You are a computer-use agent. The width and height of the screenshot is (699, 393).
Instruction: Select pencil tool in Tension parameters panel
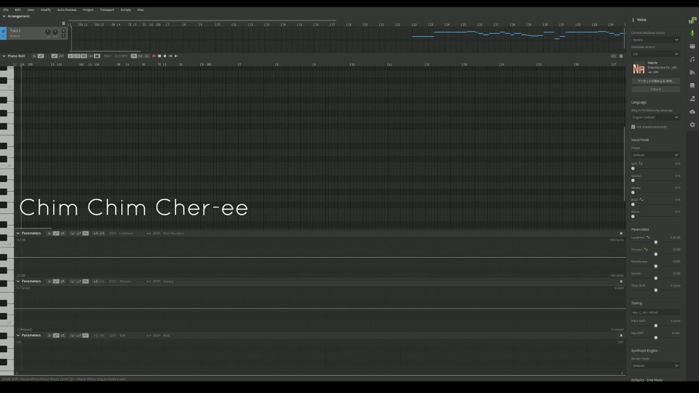click(56, 281)
